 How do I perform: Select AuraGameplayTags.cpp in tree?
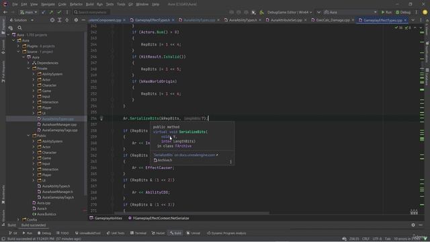60,130
